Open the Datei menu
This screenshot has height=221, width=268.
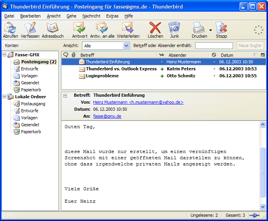click(9, 16)
